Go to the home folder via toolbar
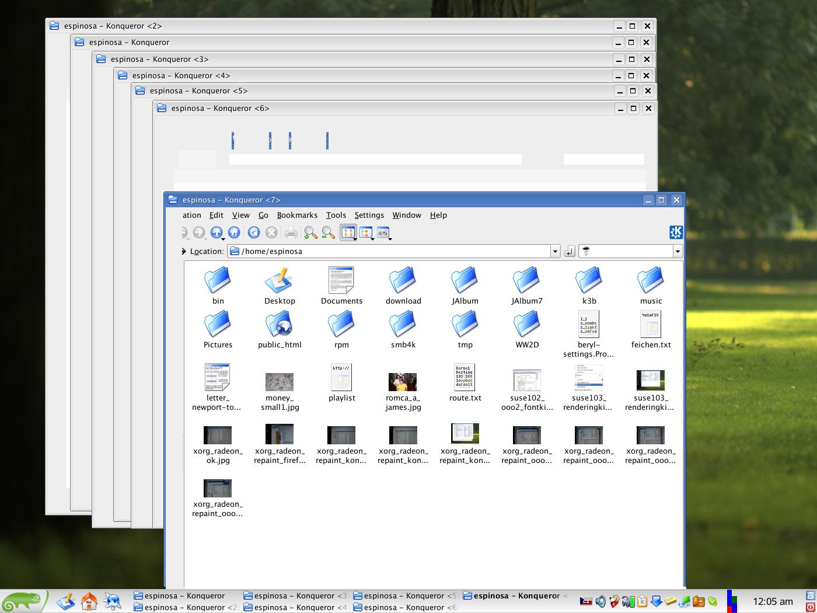 tap(234, 232)
